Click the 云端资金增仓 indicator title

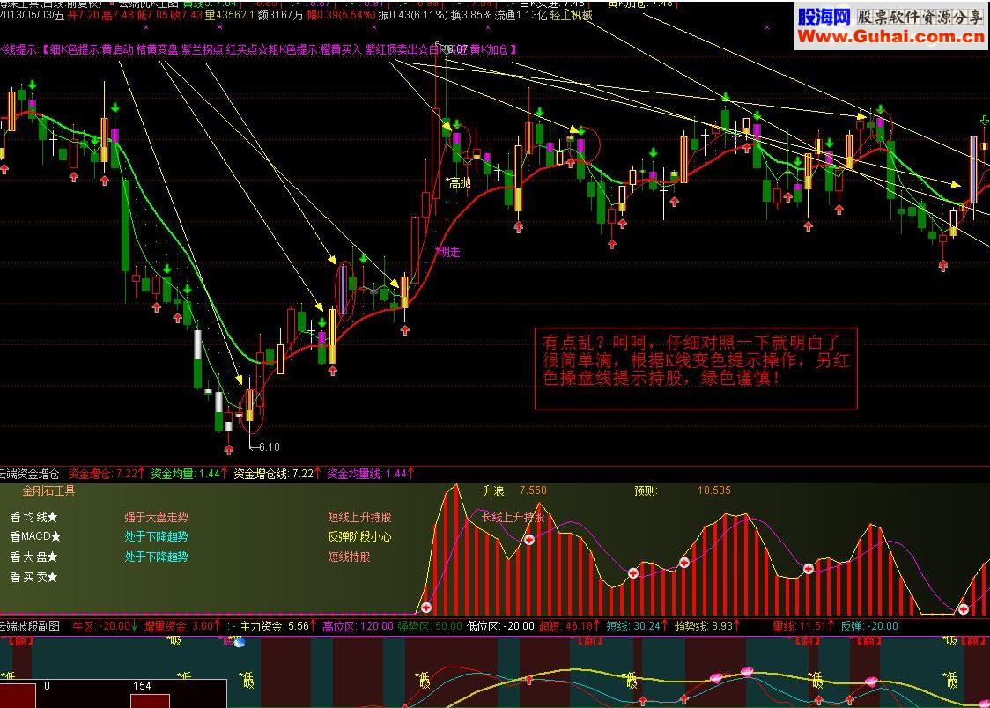pos(29,473)
